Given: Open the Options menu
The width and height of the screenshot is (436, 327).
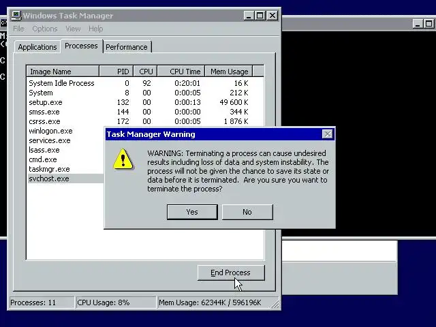Looking at the screenshot, I should point(45,29).
